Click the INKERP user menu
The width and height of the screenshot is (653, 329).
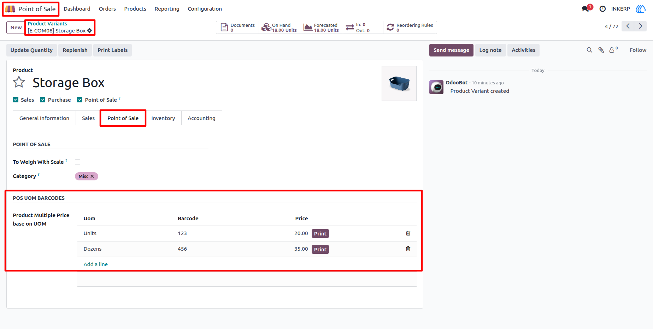pyautogui.click(x=620, y=9)
